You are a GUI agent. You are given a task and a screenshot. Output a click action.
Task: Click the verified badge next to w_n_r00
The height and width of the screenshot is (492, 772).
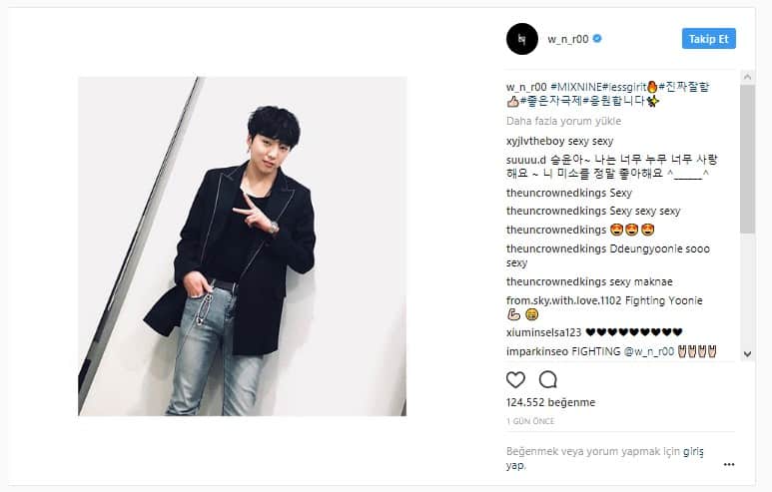coord(597,38)
